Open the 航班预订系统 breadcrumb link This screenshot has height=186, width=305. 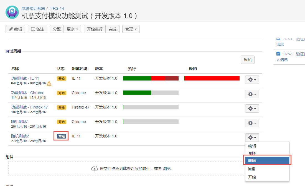(33, 8)
